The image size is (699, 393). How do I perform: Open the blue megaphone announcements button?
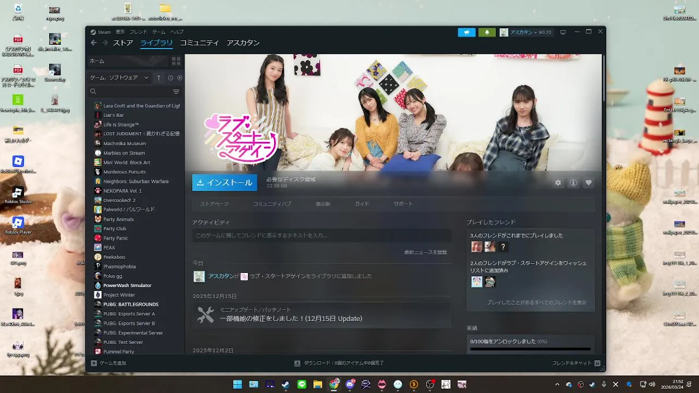[x=466, y=32]
